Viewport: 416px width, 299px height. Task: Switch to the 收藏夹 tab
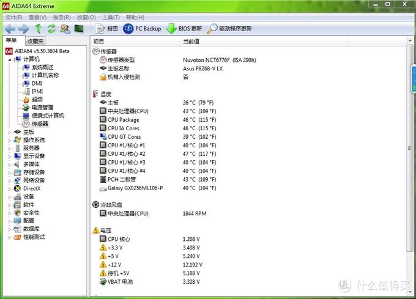35,41
